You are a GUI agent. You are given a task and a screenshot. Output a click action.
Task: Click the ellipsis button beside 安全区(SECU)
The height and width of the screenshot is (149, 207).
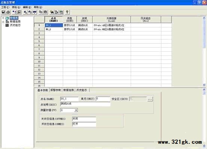coord(150,99)
